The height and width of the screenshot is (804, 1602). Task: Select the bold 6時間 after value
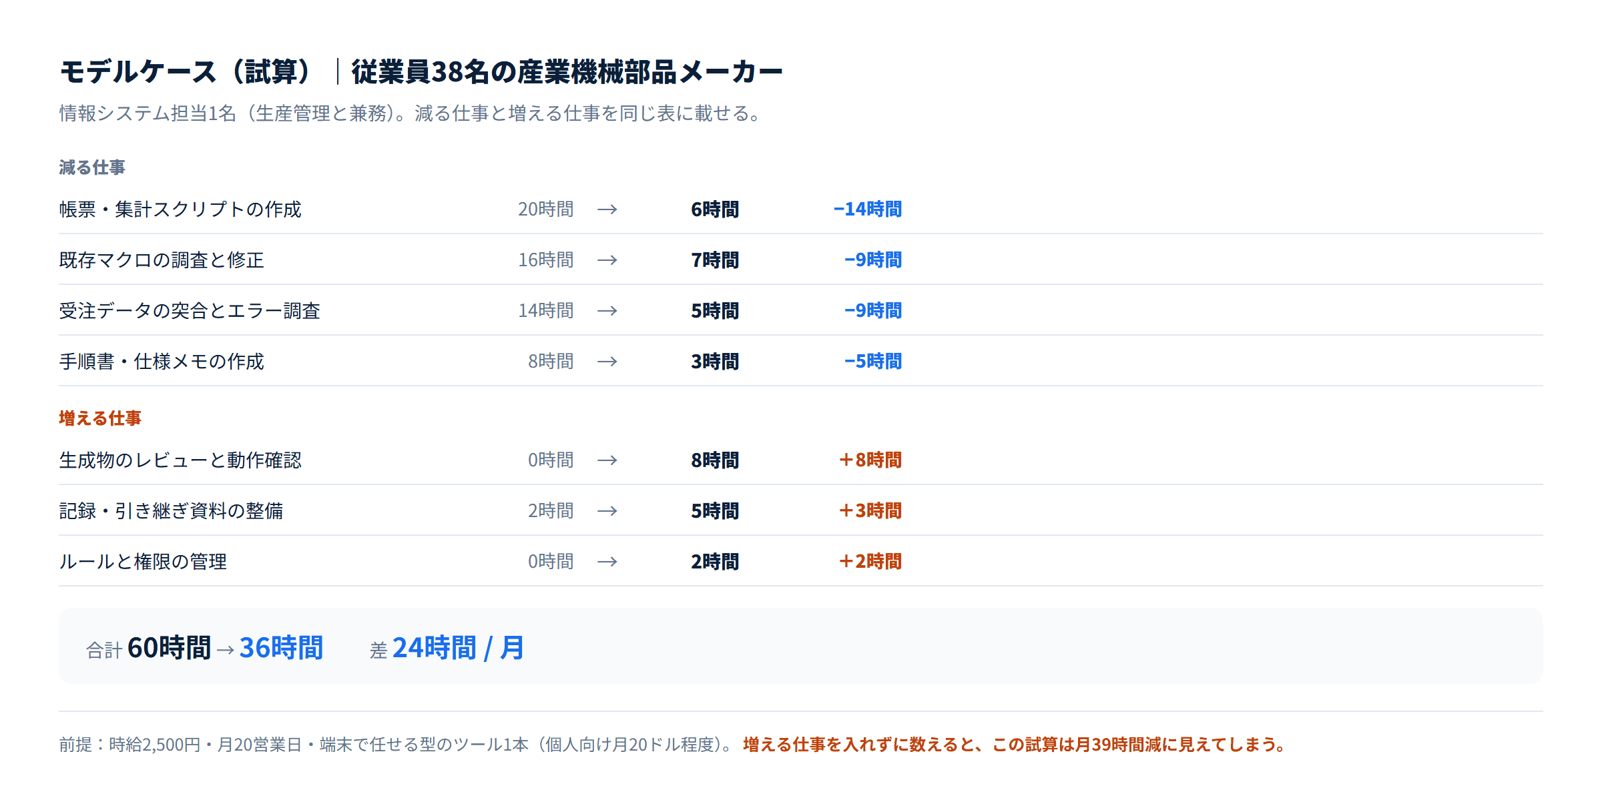[x=715, y=210]
